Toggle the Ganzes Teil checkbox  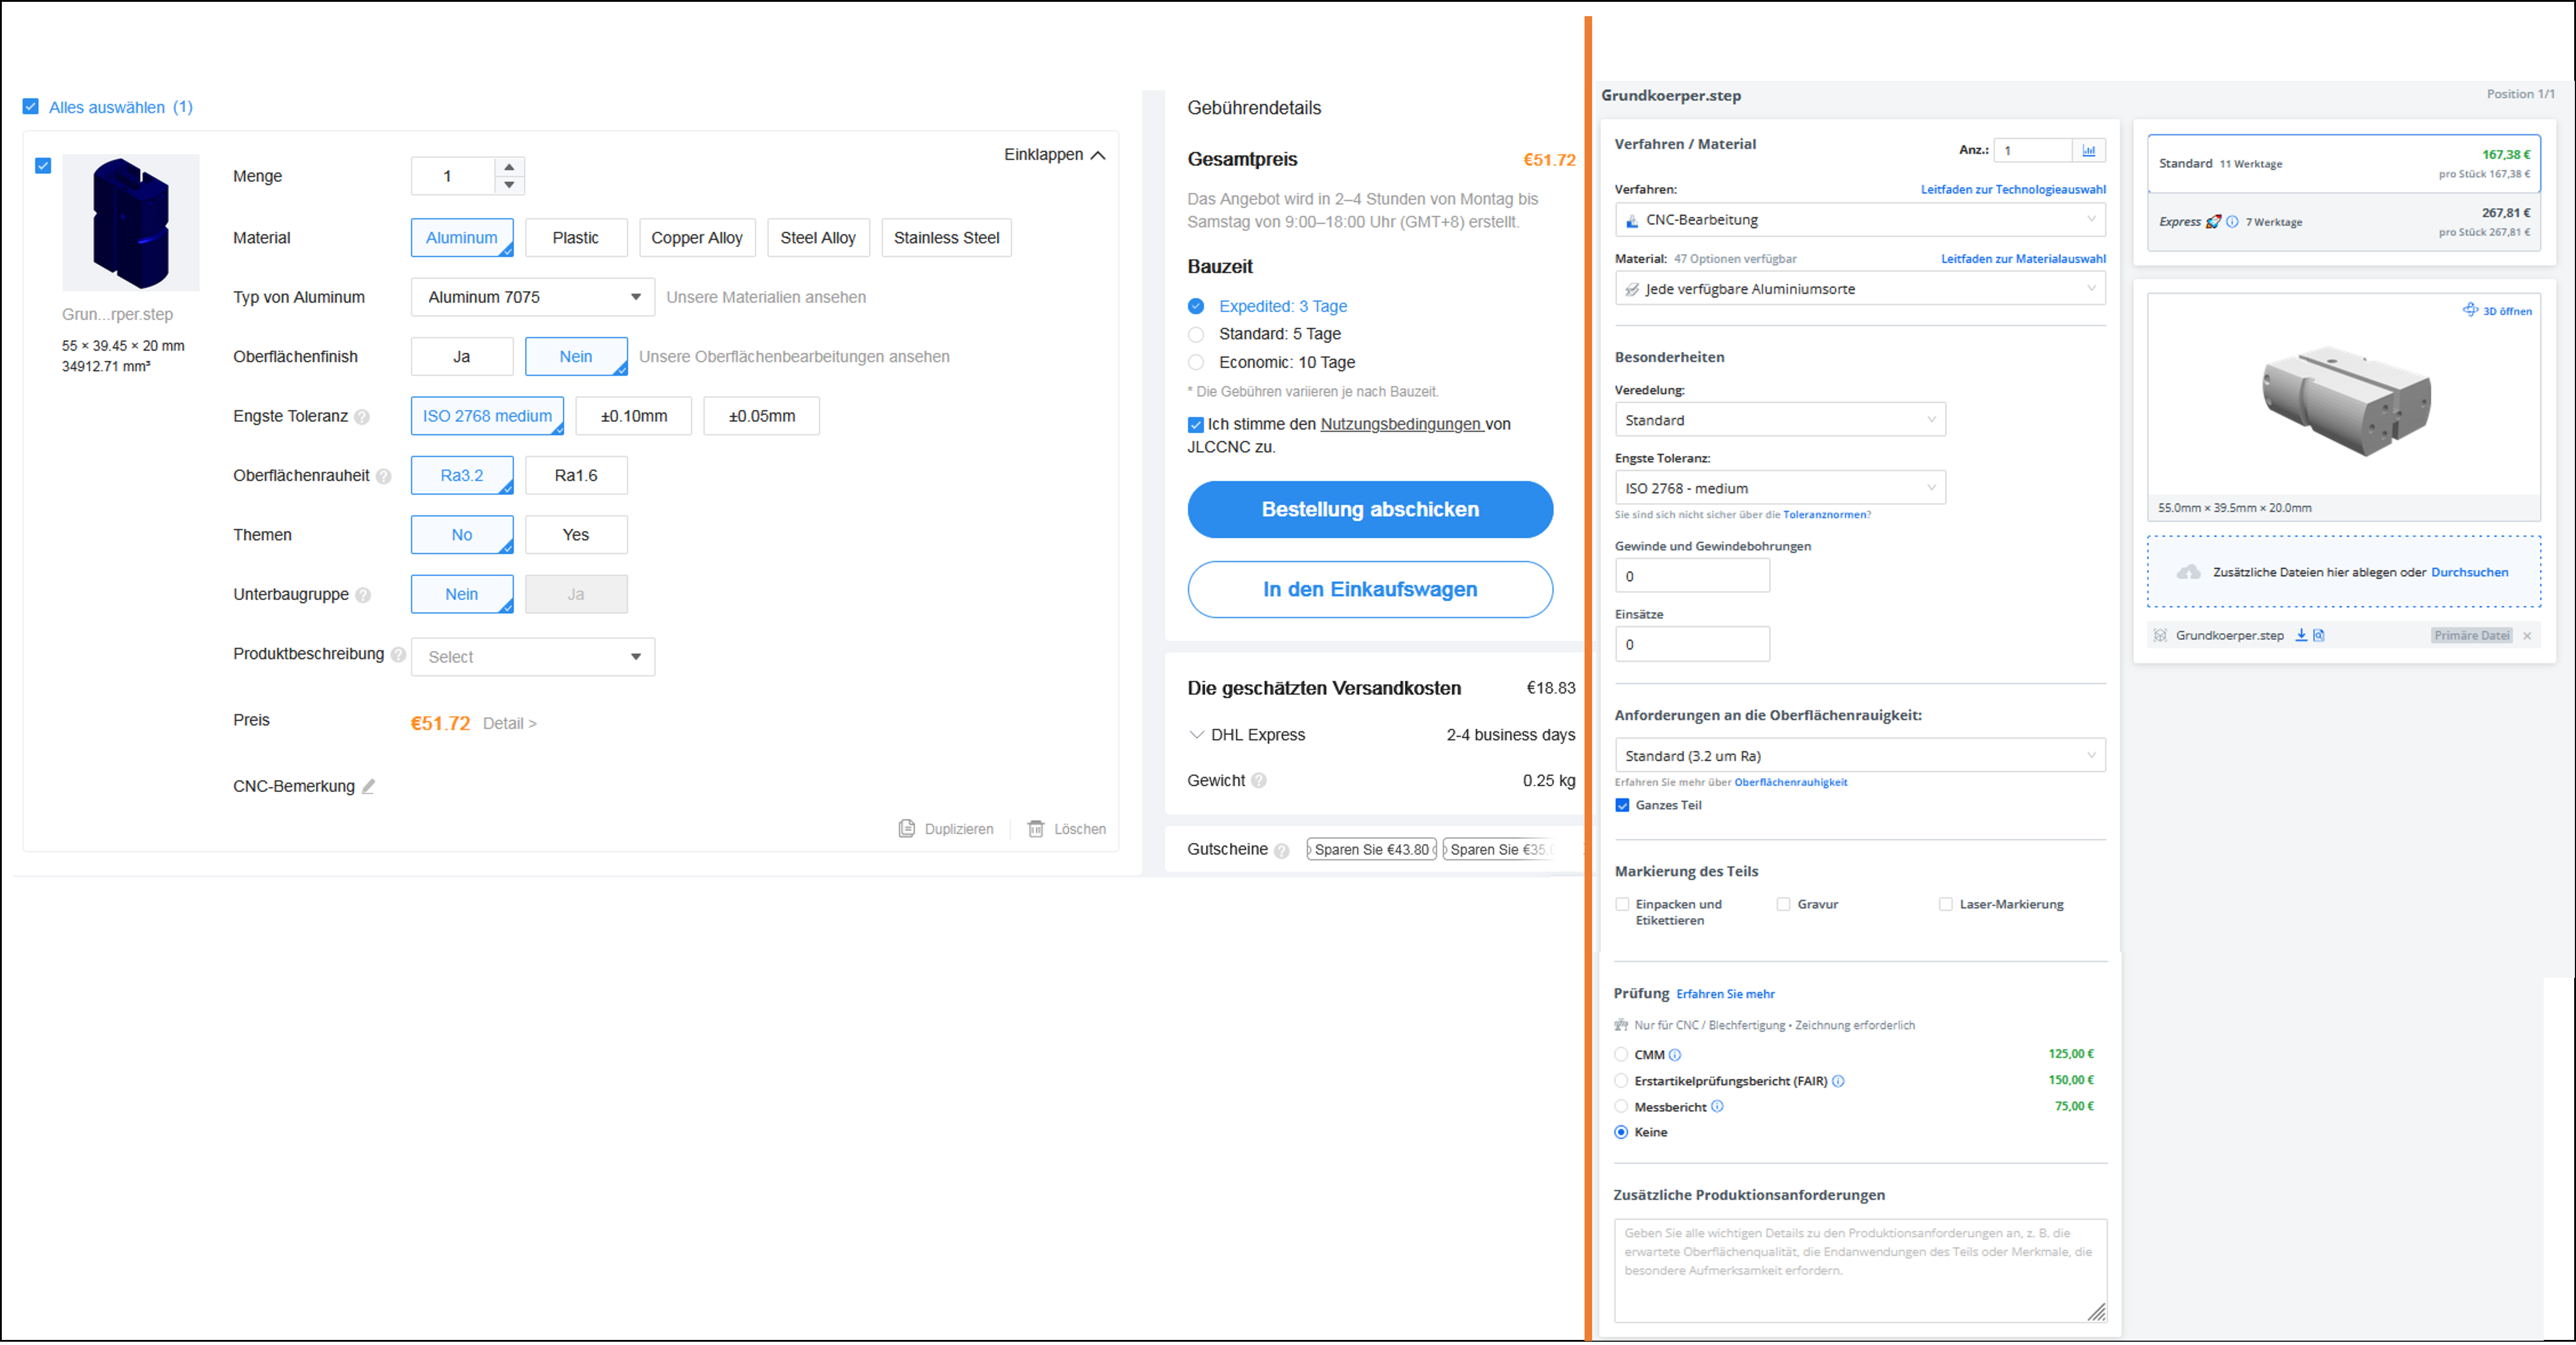point(1622,805)
